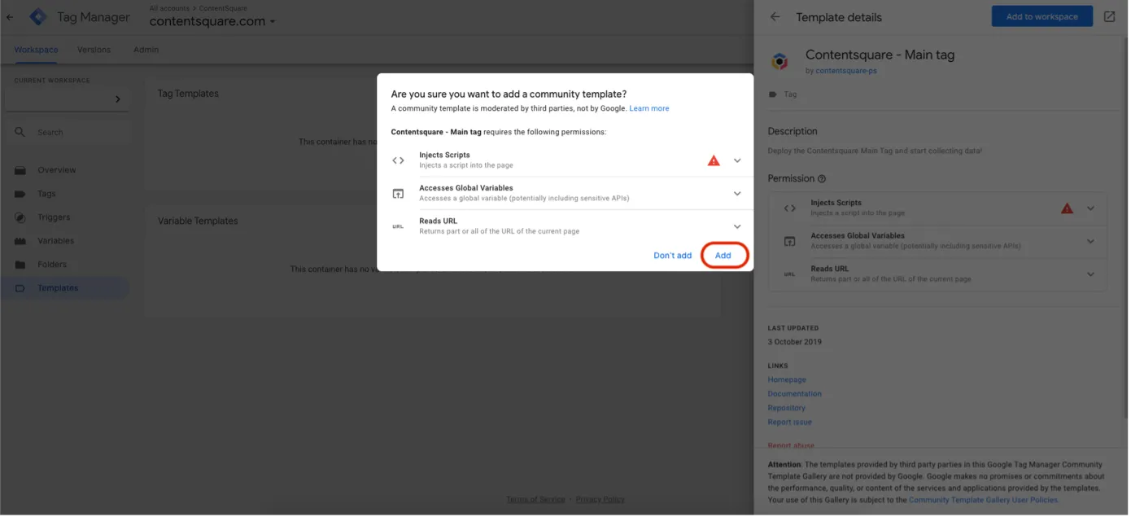Click the Tag Manager back arrow
The width and height of the screenshot is (1131, 517).
[x=10, y=17]
